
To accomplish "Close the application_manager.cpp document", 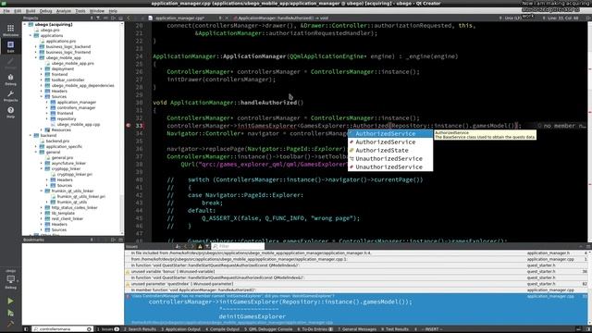I will (227, 18).
